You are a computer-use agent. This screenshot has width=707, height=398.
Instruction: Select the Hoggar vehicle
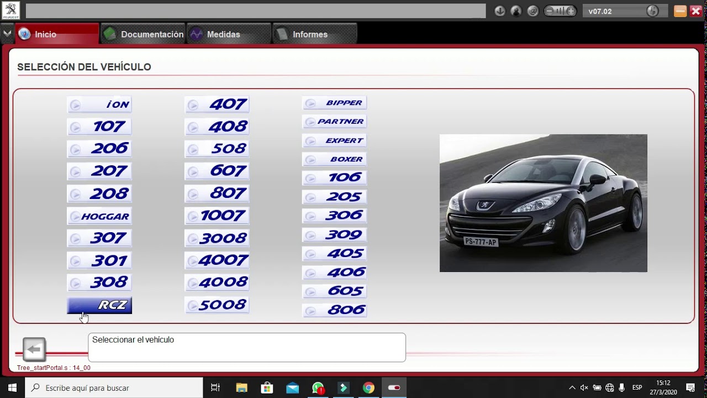99,216
